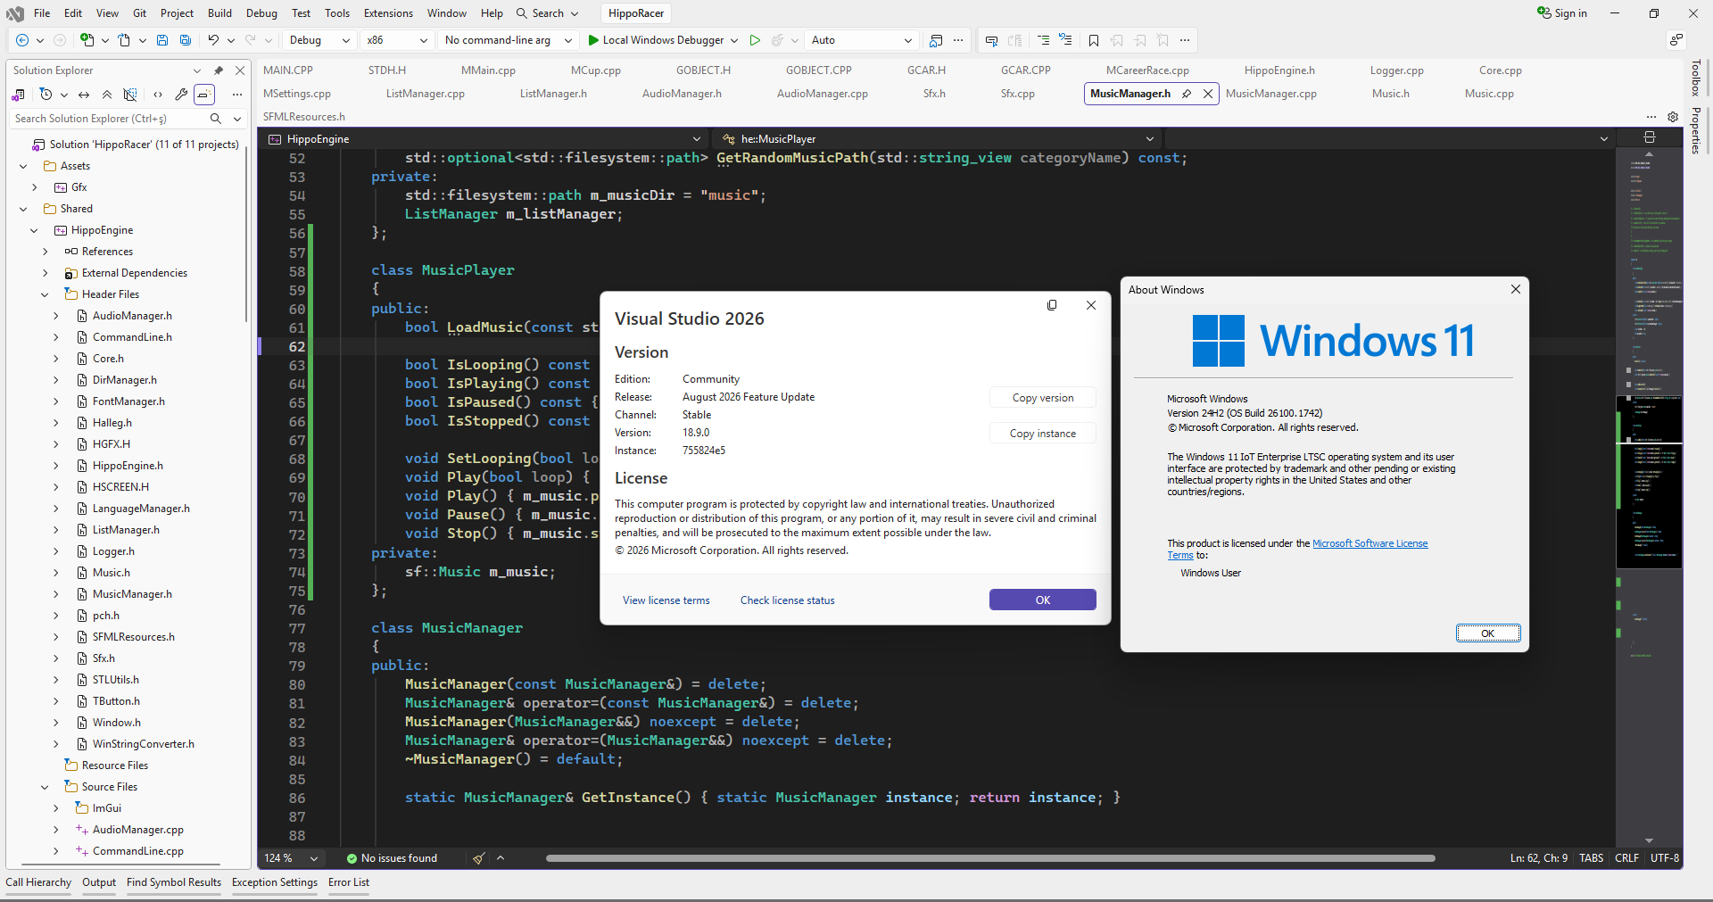The height and width of the screenshot is (902, 1713).
Task: Click the Save All icon in the toolbar
Action: pos(186,40)
